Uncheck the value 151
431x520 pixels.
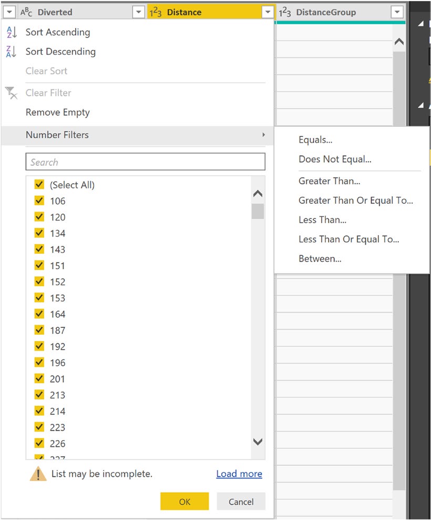(x=39, y=265)
